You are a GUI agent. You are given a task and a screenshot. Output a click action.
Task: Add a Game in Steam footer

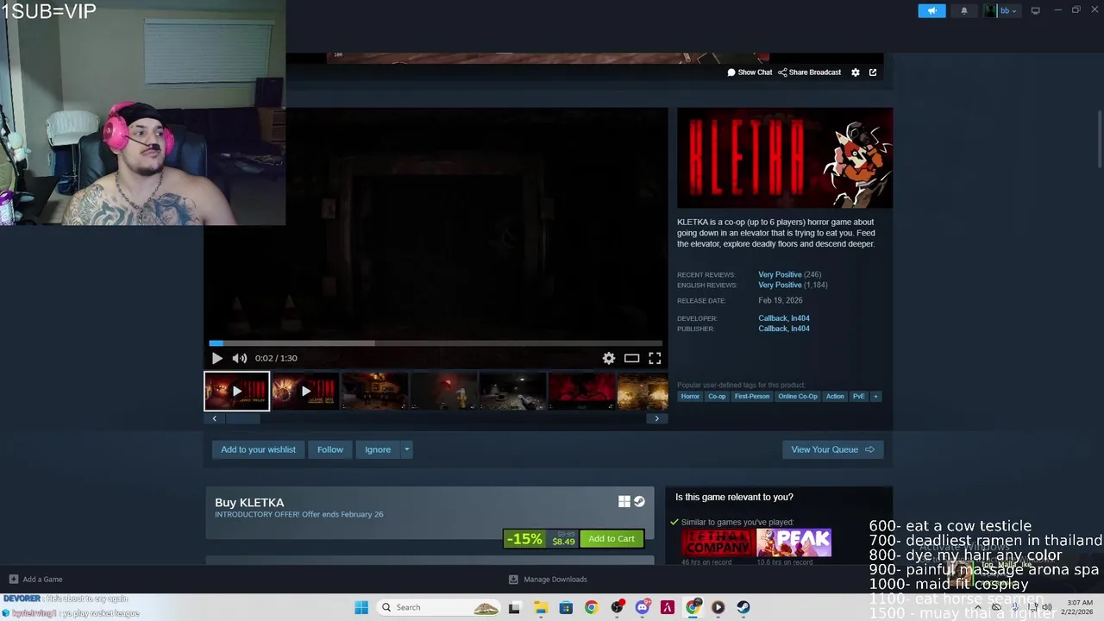35,580
